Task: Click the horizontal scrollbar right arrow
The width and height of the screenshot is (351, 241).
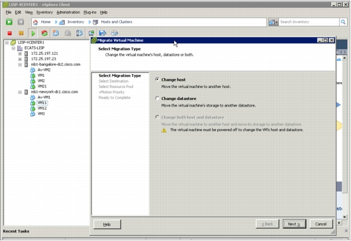Action: pyautogui.click(x=339, y=222)
